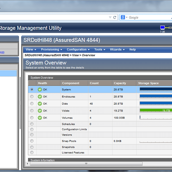The image size is (172, 172).
Task: Click the '19.2TB' Vdisks capacity cell
Action: tap(118, 111)
